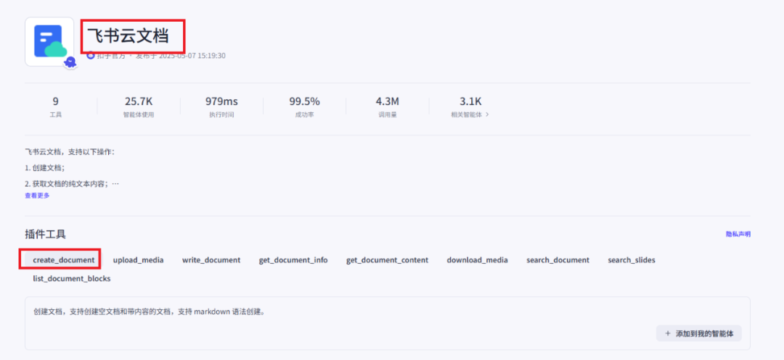The image size is (784, 360).
Task: Expand description via 查看更多 link
Action: click(x=38, y=196)
